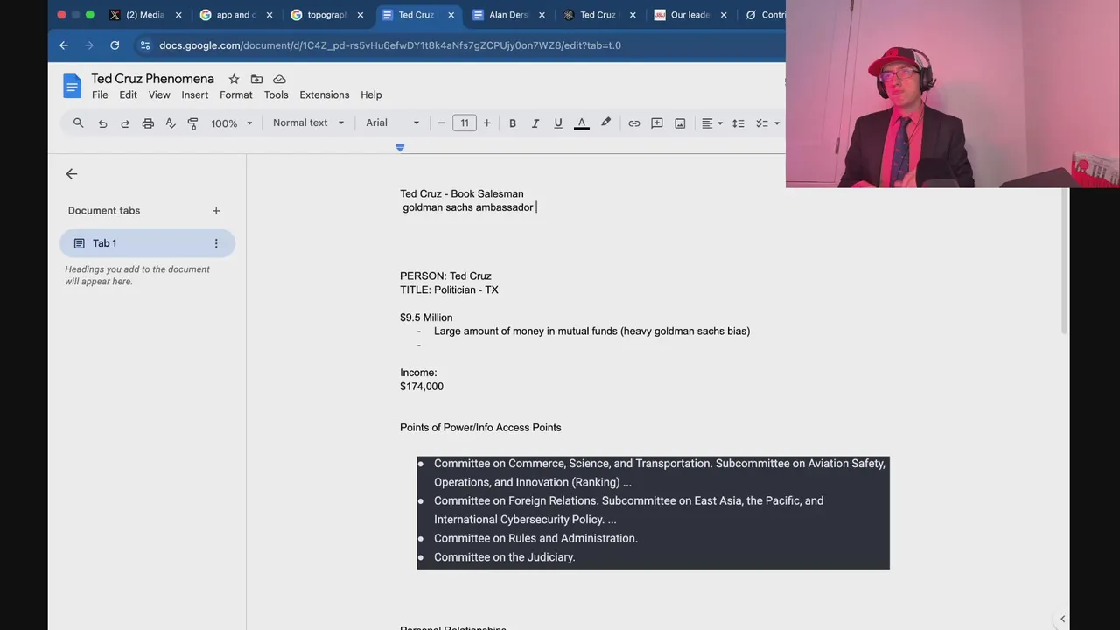
Task: Reload the current page
Action: coord(115,45)
